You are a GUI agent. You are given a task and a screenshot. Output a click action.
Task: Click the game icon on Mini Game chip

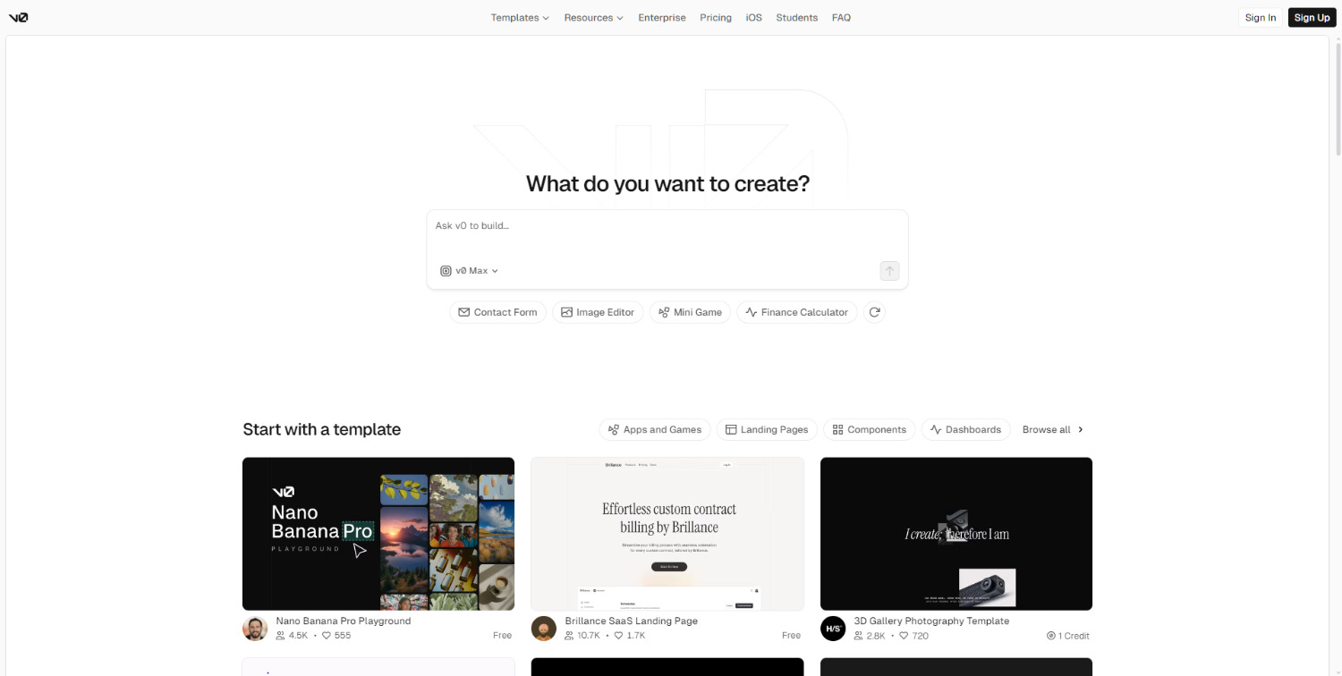click(x=664, y=312)
